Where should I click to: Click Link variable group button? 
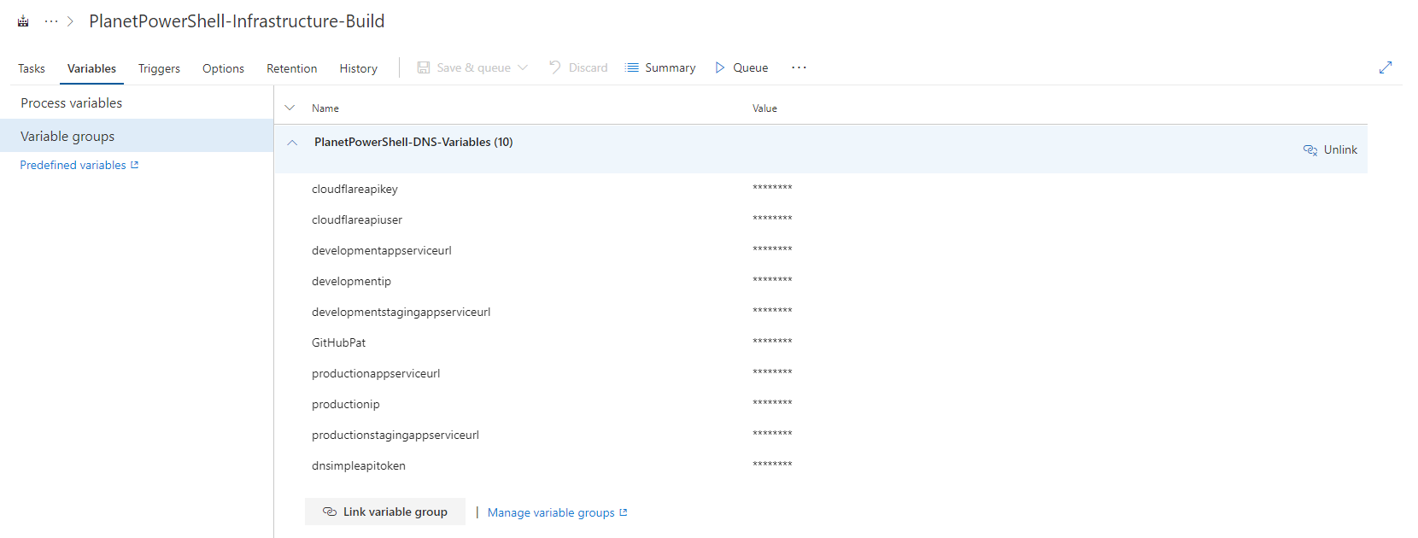385,512
